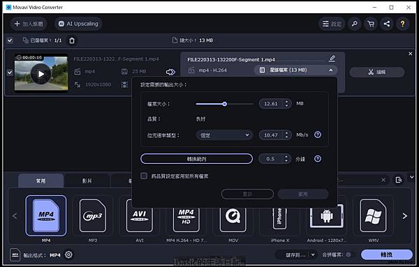Open output format gear settings
Image resolution: width=419 pixels, height=267 pixels.
point(68,254)
